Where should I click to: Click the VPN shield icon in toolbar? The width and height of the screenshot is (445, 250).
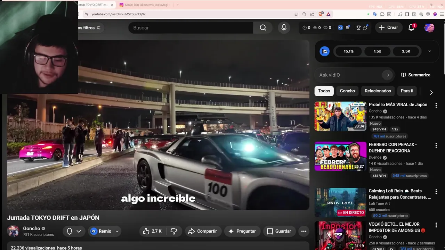pyautogui.click(x=428, y=14)
